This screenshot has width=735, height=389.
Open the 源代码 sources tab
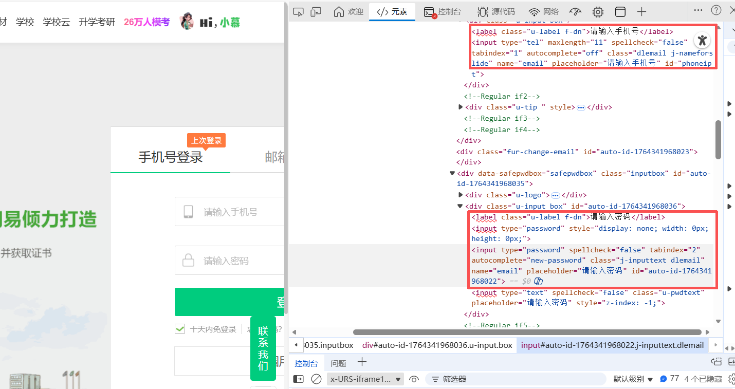coord(496,11)
